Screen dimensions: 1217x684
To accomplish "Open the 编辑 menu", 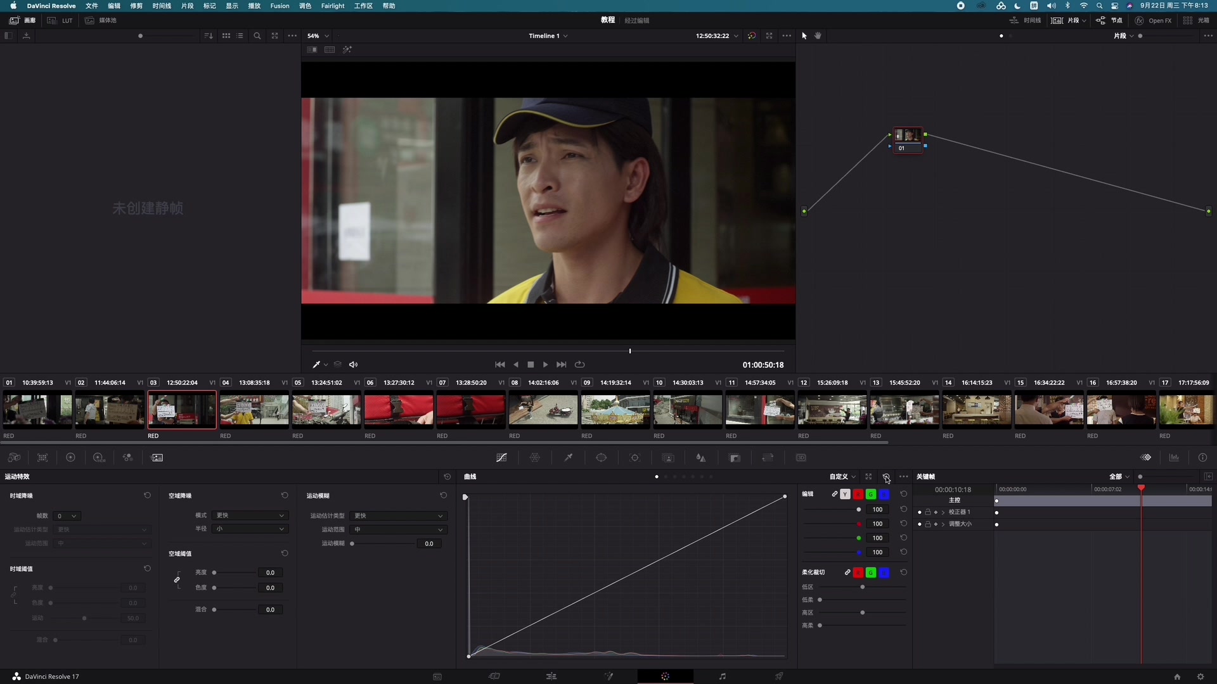I will click(114, 6).
